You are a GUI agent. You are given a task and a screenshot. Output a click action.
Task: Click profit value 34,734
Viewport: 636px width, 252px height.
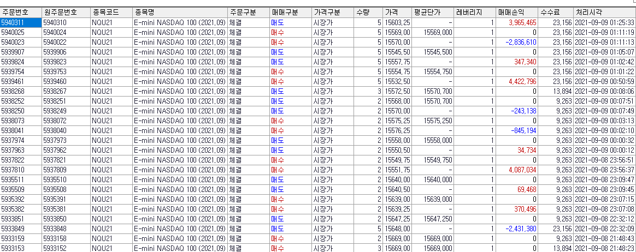click(517, 150)
